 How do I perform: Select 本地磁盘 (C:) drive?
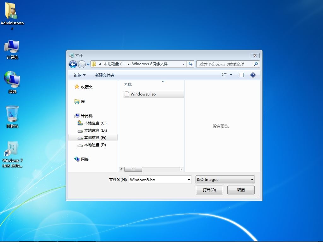(92, 123)
